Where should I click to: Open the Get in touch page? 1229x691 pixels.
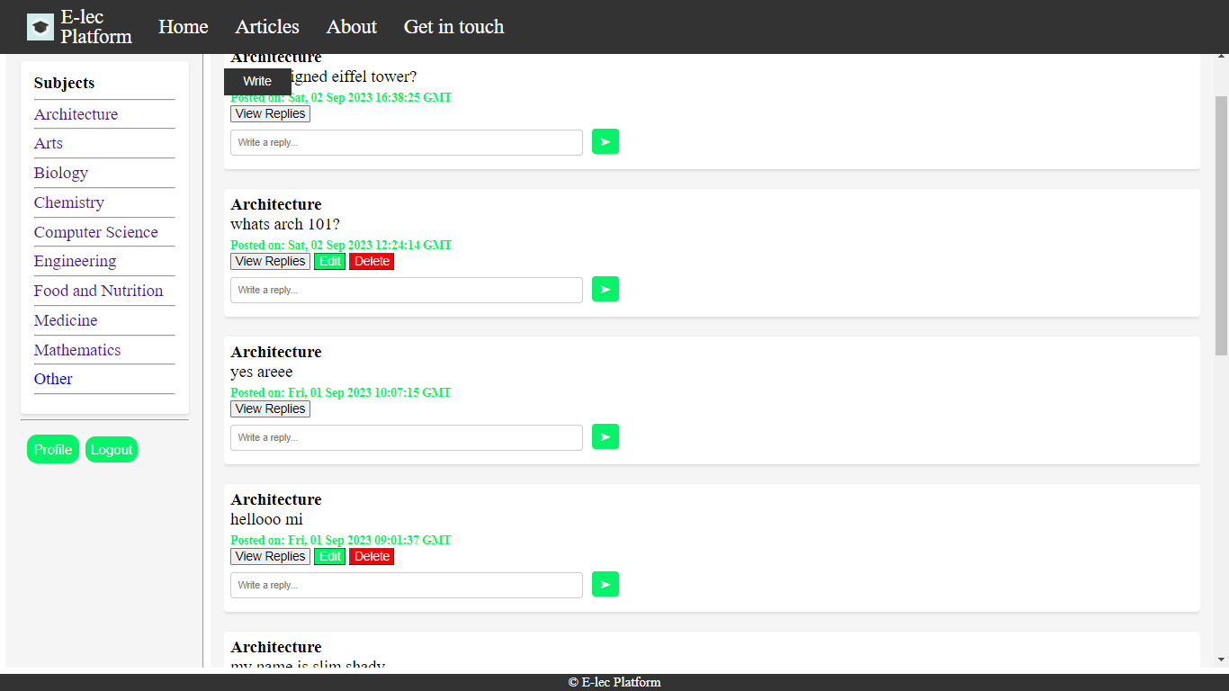click(x=453, y=27)
